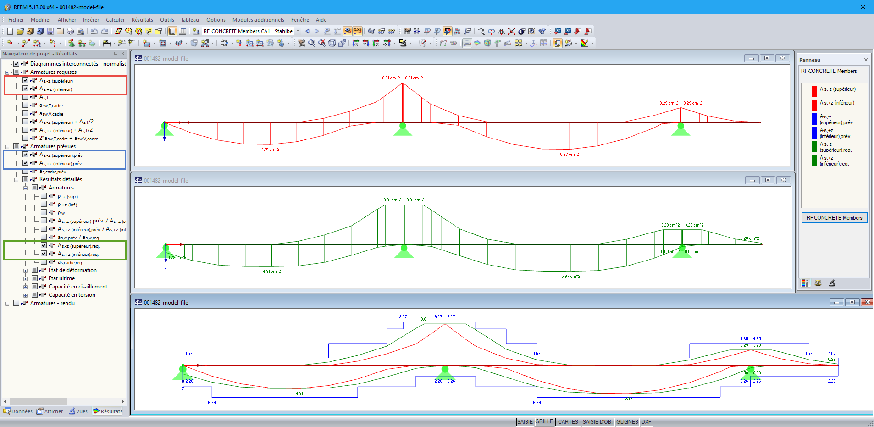Open the filter microscope tab in Panneau
The height and width of the screenshot is (427, 874).
click(832, 283)
